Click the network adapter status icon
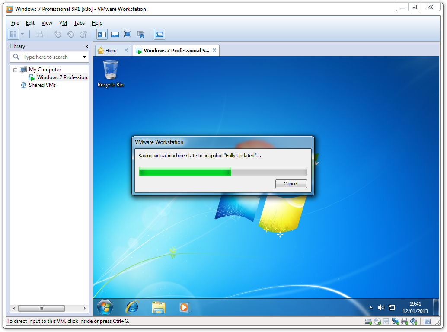Viewport: 447px width, 332px height. tap(395, 321)
